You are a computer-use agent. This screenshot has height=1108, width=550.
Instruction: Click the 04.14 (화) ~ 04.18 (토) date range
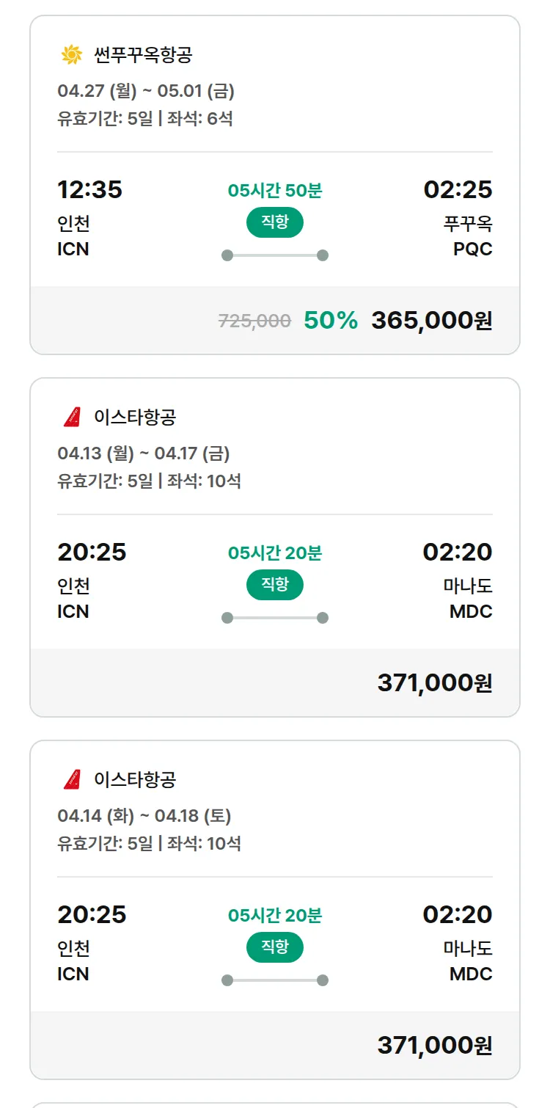(144, 816)
